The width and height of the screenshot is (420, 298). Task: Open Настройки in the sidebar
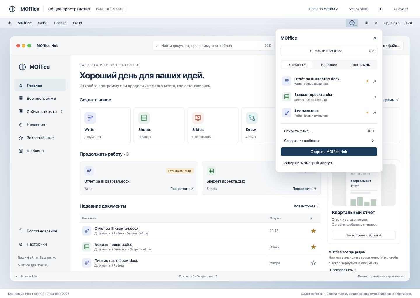[x=40, y=244]
